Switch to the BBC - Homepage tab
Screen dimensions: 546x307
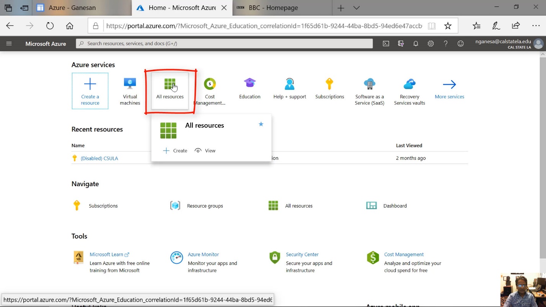[x=273, y=8]
